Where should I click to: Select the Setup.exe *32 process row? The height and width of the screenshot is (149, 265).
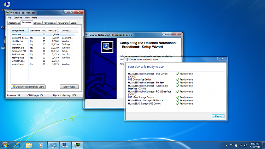coord(43,51)
